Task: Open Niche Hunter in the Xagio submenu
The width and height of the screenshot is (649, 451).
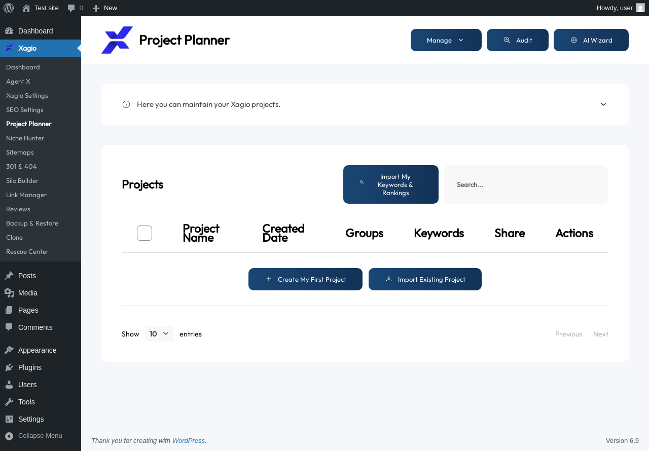Action: [25, 138]
